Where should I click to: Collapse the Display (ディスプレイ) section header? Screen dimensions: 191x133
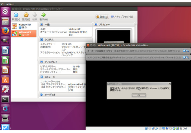pos(62,62)
